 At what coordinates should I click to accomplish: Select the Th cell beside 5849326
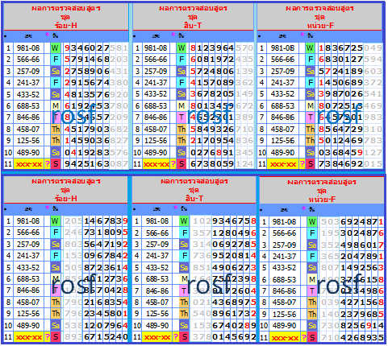(181, 130)
